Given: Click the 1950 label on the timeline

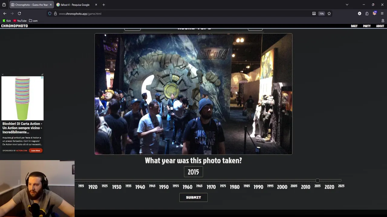Looking at the screenshot, I should pyautogui.click(x=164, y=187).
